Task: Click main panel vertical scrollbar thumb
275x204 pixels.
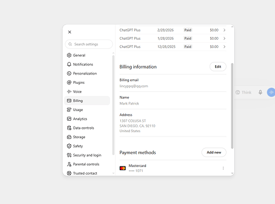Action: click(x=232, y=106)
